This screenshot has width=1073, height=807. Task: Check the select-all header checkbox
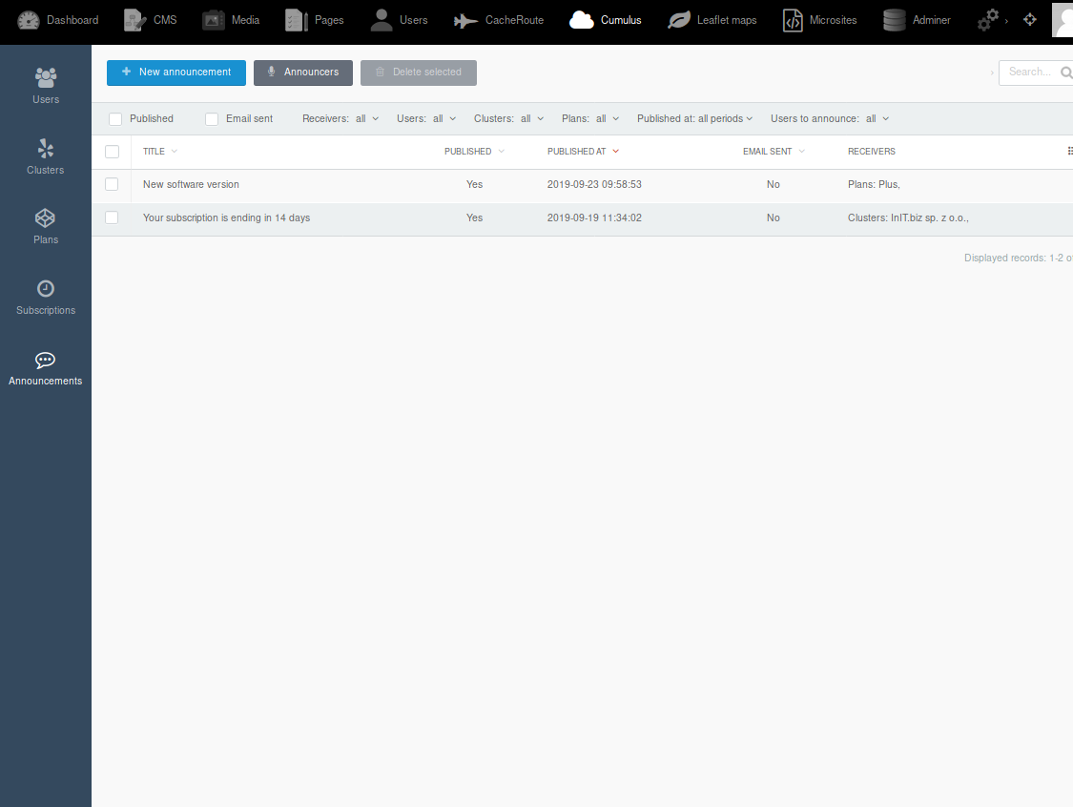113,152
